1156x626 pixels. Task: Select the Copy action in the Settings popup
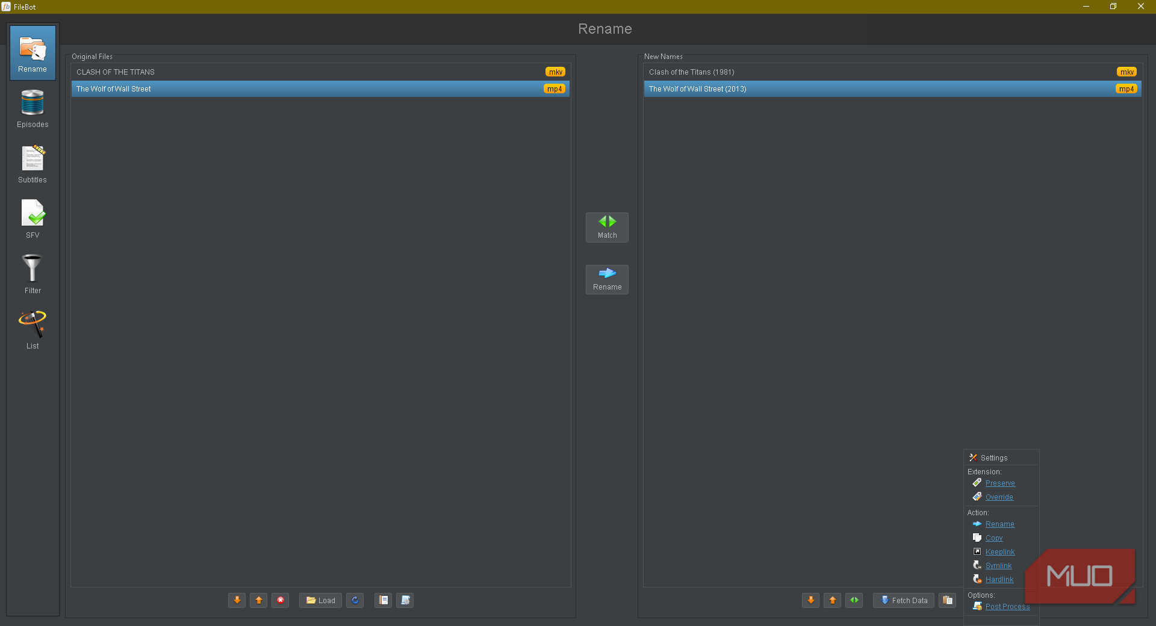994,538
